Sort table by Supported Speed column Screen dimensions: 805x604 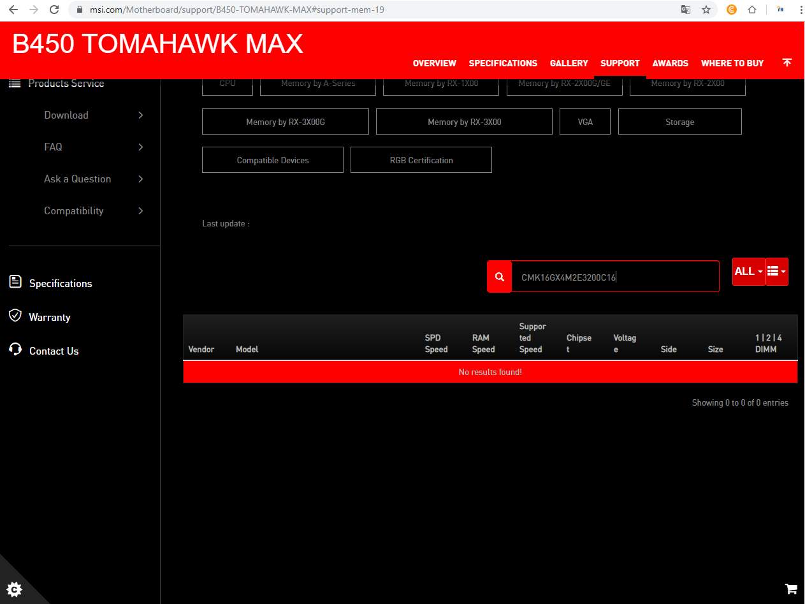point(533,337)
